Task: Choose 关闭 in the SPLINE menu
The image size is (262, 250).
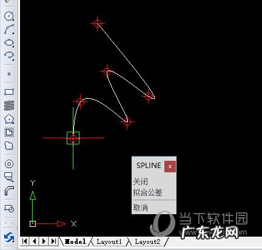Action: pyautogui.click(x=141, y=181)
